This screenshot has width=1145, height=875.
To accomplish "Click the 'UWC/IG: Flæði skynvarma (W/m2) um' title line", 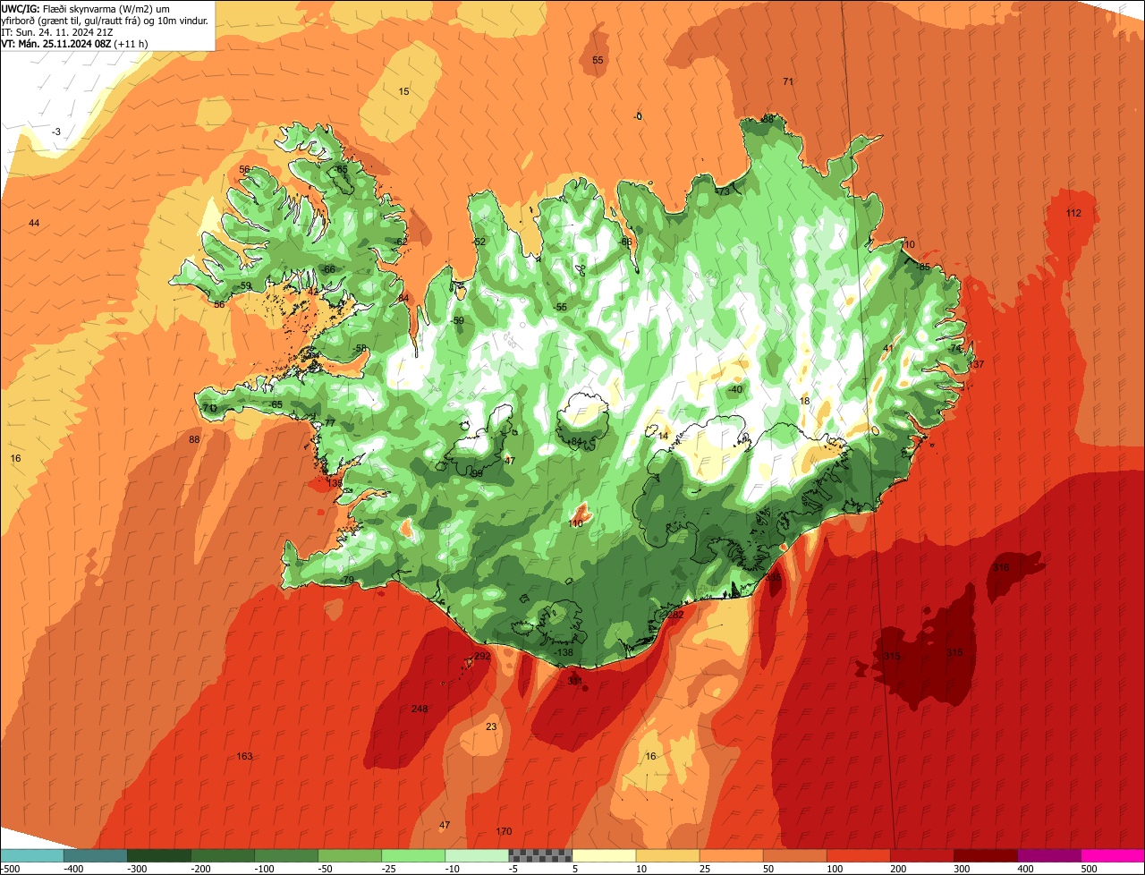I will click(86, 8).
